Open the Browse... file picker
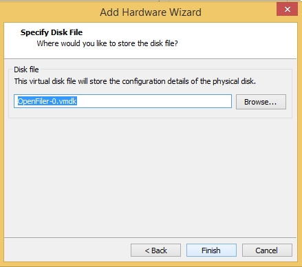This screenshot has height=267, width=302. click(261, 102)
